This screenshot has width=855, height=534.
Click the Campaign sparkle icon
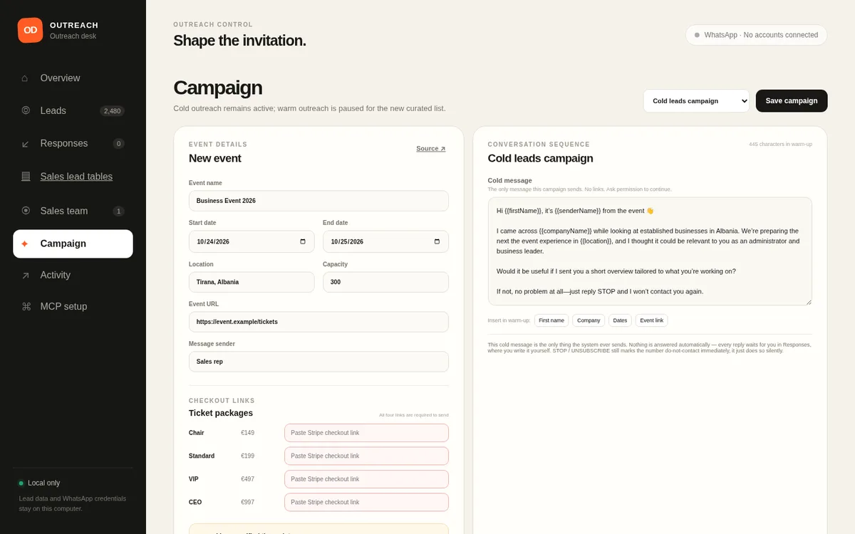25,244
